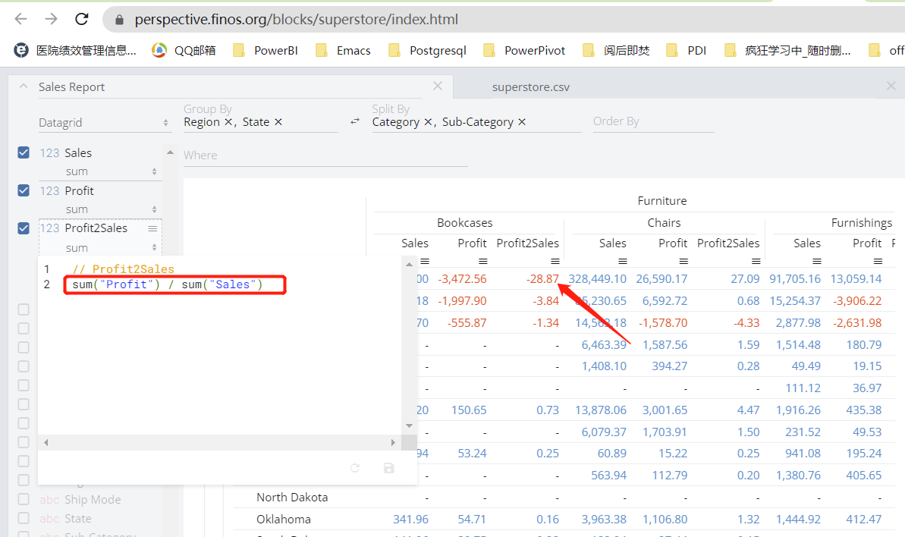Image resolution: width=905 pixels, height=537 pixels.
Task: Reset the expression with the refresh icon
Action: [355, 469]
